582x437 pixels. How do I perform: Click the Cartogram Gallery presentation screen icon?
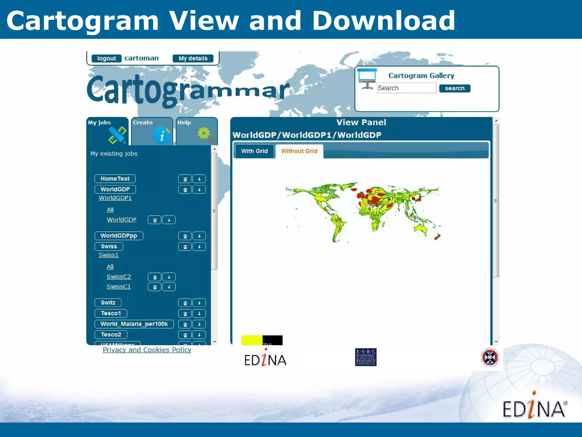(x=367, y=79)
